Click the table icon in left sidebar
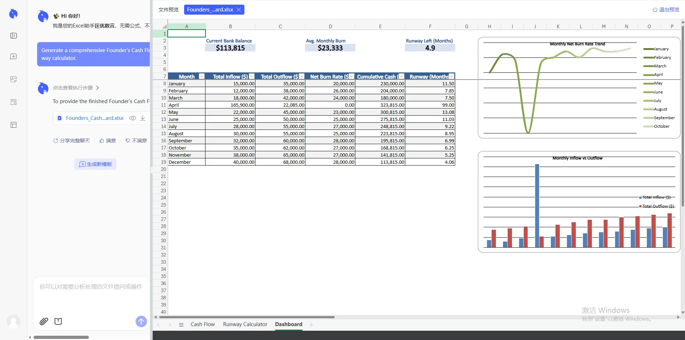This screenshot has width=685, height=340. [13, 125]
